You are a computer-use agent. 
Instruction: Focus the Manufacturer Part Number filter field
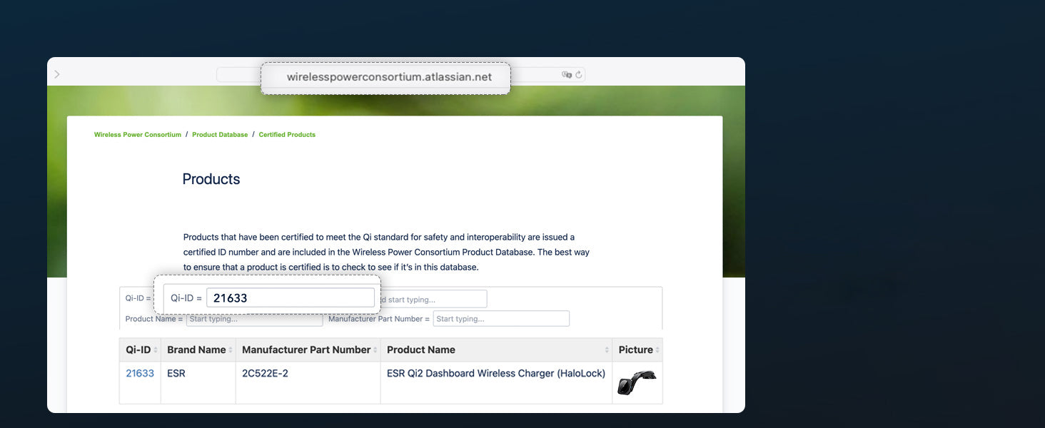click(x=500, y=319)
